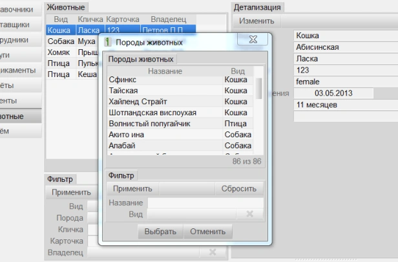This screenshot has height=262, width=398.
Task: Sort breeds by Вид column header
Action: click(238, 71)
